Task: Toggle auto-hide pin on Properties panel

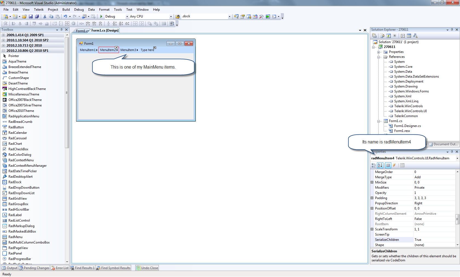Action: (x=452, y=152)
